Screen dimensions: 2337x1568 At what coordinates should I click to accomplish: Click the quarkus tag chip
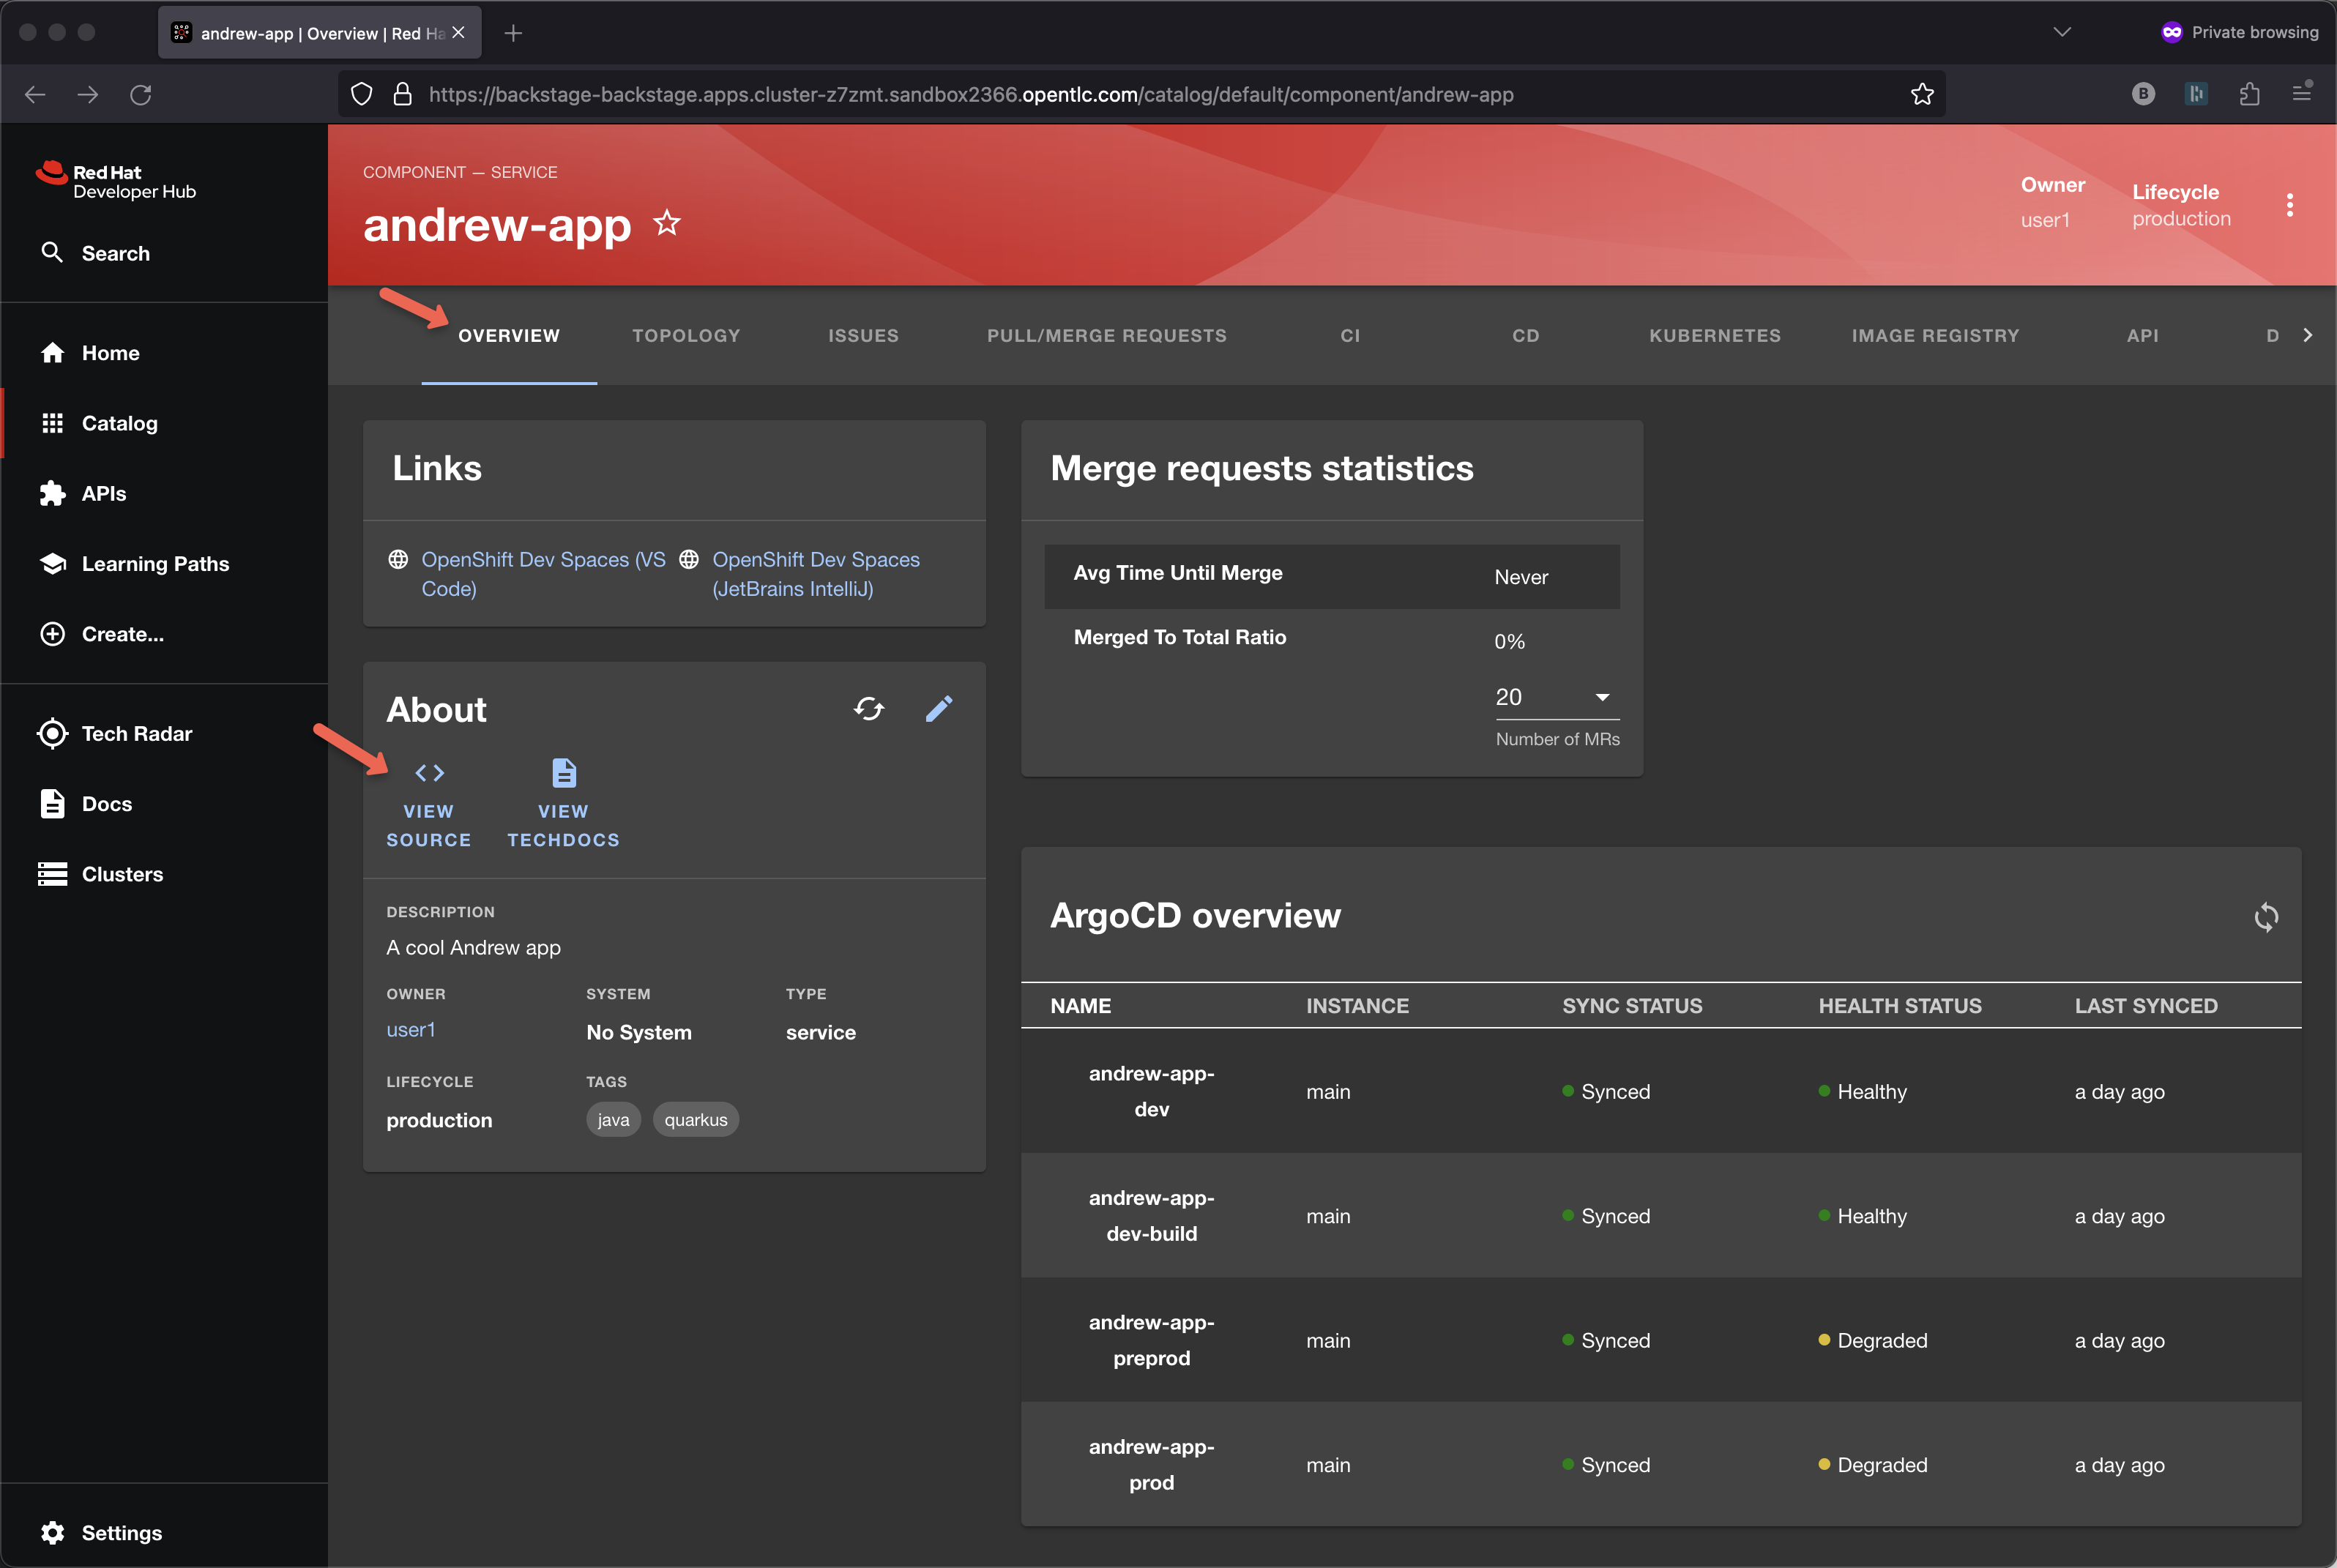click(x=696, y=1120)
